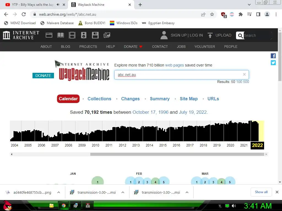The width and height of the screenshot is (282, 211).
Task: Clear the abc.net.au Wayback search field
Action: pos(244,74)
